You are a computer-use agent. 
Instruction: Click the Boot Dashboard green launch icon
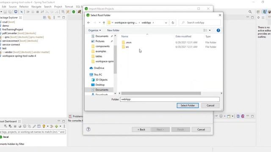point(74,12)
